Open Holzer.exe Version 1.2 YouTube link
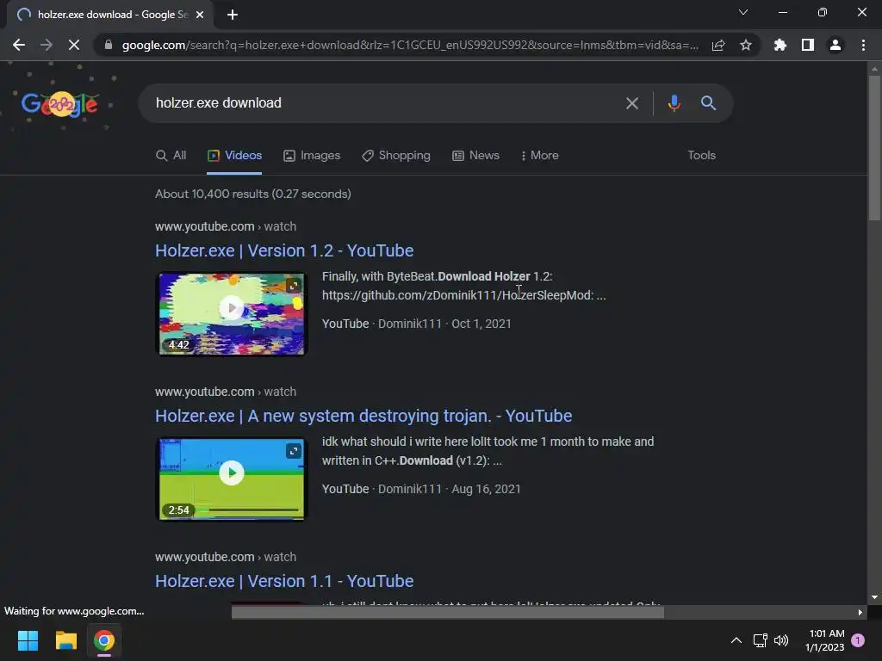The image size is (882, 661). [x=284, y=250]
